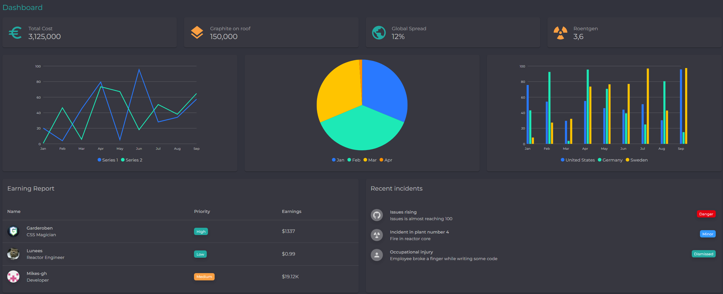Click the Name column header
This screenshot has width=723, height=294.
tap(14, 211)
